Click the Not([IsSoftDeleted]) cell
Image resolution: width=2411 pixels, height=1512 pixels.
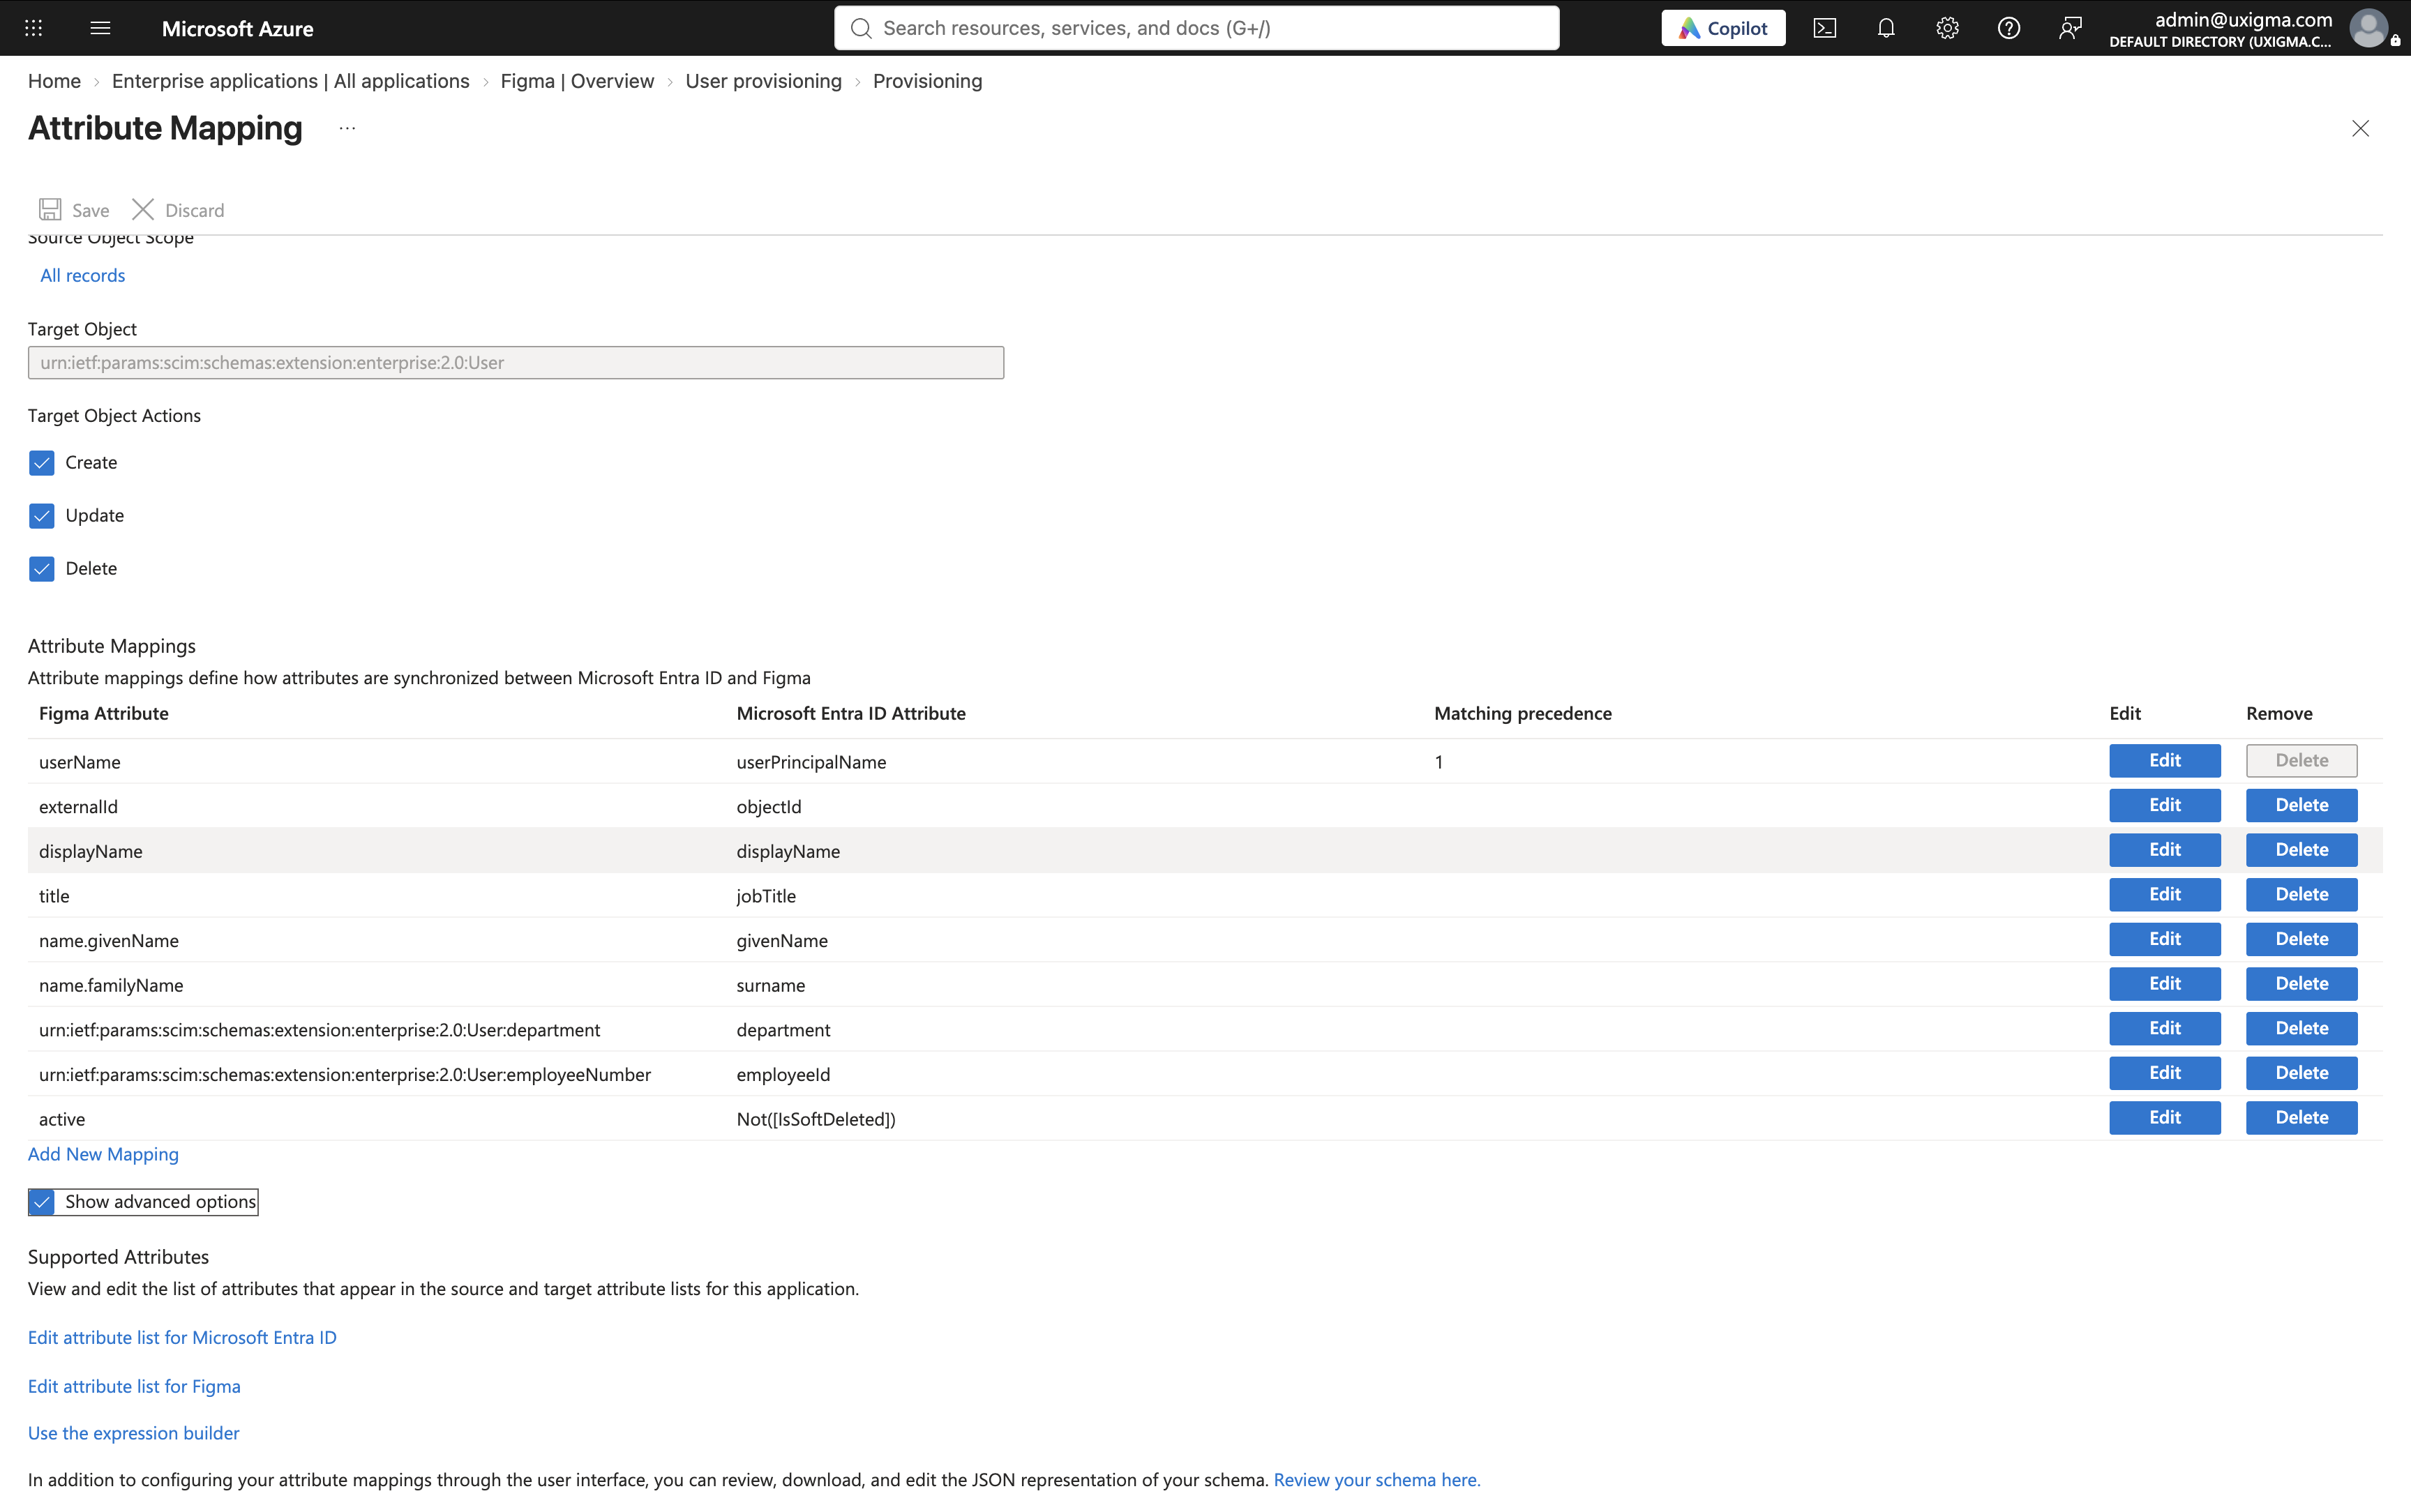pos(816,1119)
